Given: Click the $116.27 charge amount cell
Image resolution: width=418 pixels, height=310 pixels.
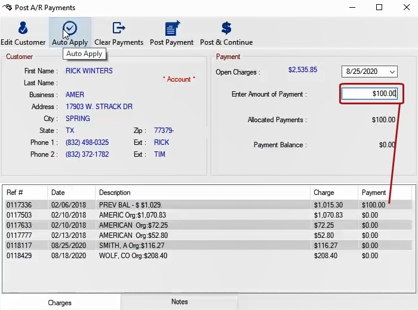Looking at the screenshot, I should coord(325,246).
